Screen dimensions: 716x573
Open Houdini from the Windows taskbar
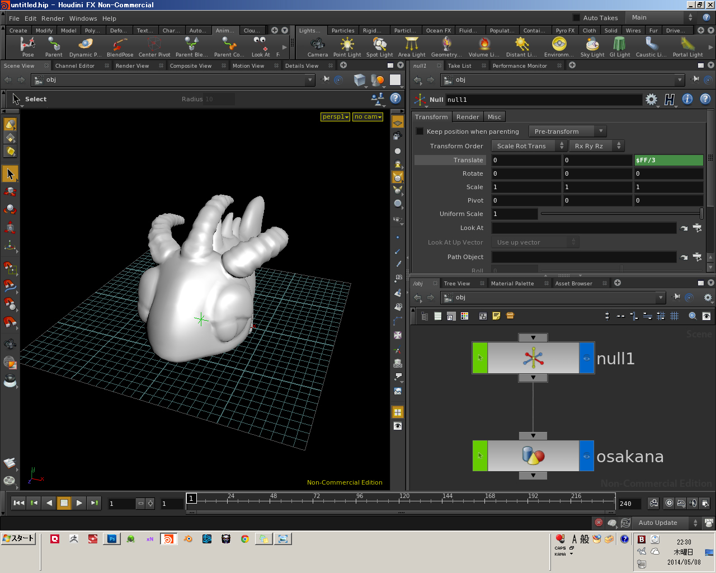(x=168, y=539)
